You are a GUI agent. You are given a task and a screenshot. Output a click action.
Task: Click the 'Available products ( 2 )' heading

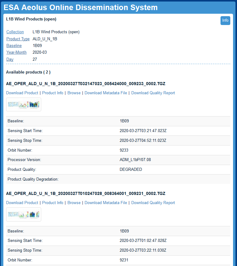(x=28, y=72)
